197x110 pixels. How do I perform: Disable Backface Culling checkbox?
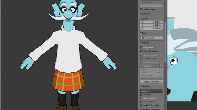pos(141,98)
